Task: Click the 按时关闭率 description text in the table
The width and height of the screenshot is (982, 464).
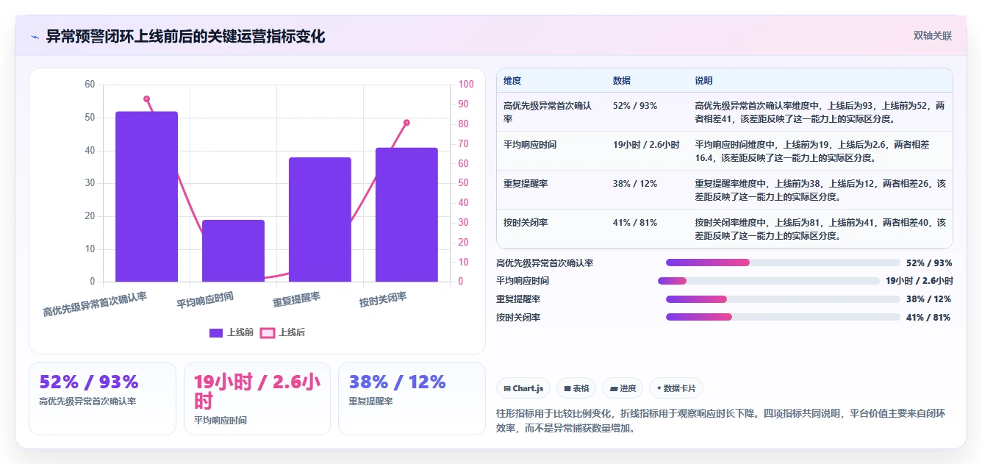Action: click(820, 229)
